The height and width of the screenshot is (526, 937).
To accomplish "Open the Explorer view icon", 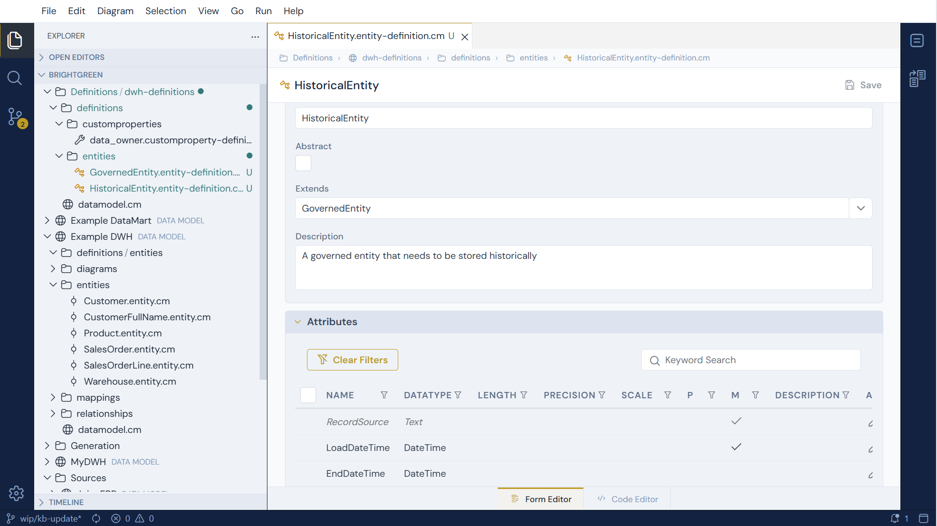I will tap(15, 40).
